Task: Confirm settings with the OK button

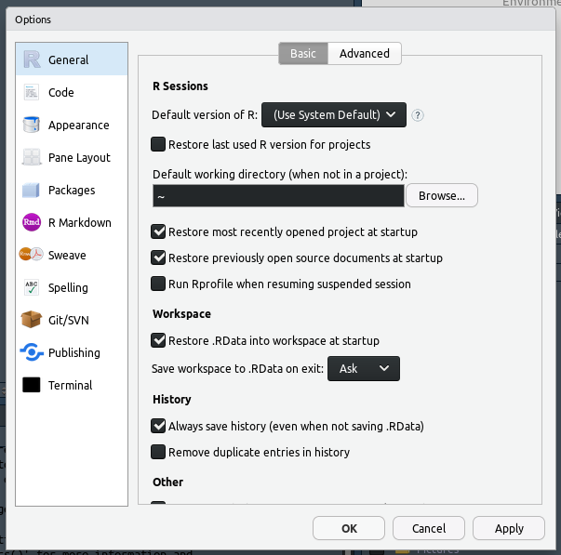Action: coord(349,528)
